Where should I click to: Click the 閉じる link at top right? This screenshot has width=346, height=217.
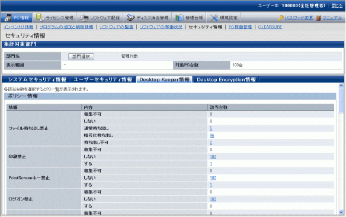click(337, 5)
